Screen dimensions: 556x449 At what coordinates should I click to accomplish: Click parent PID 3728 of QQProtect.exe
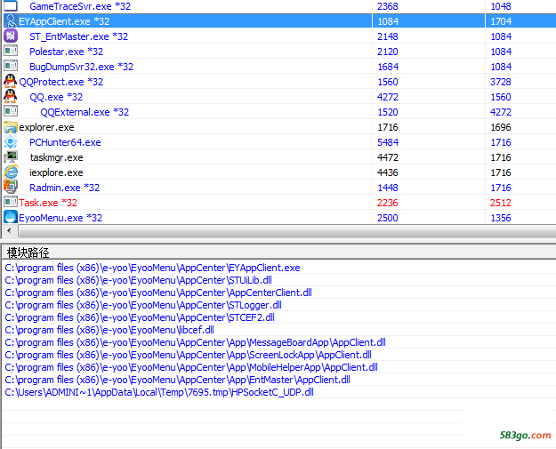pyautogui.click(x=501, y=82)
